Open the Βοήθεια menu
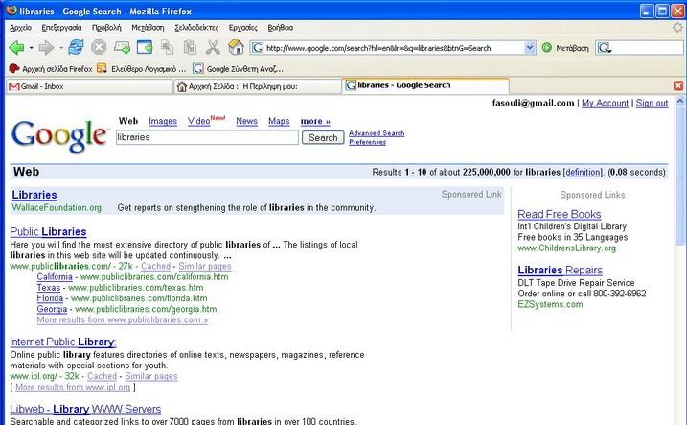 coord(281,27)
